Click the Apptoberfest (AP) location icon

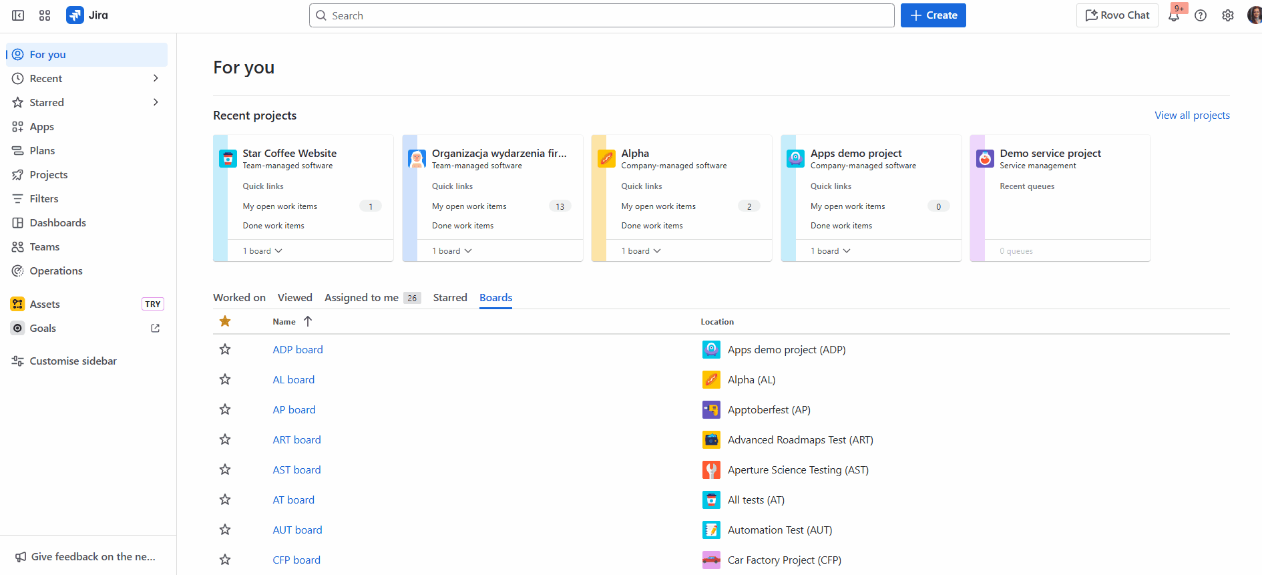[x=711, y=409]
